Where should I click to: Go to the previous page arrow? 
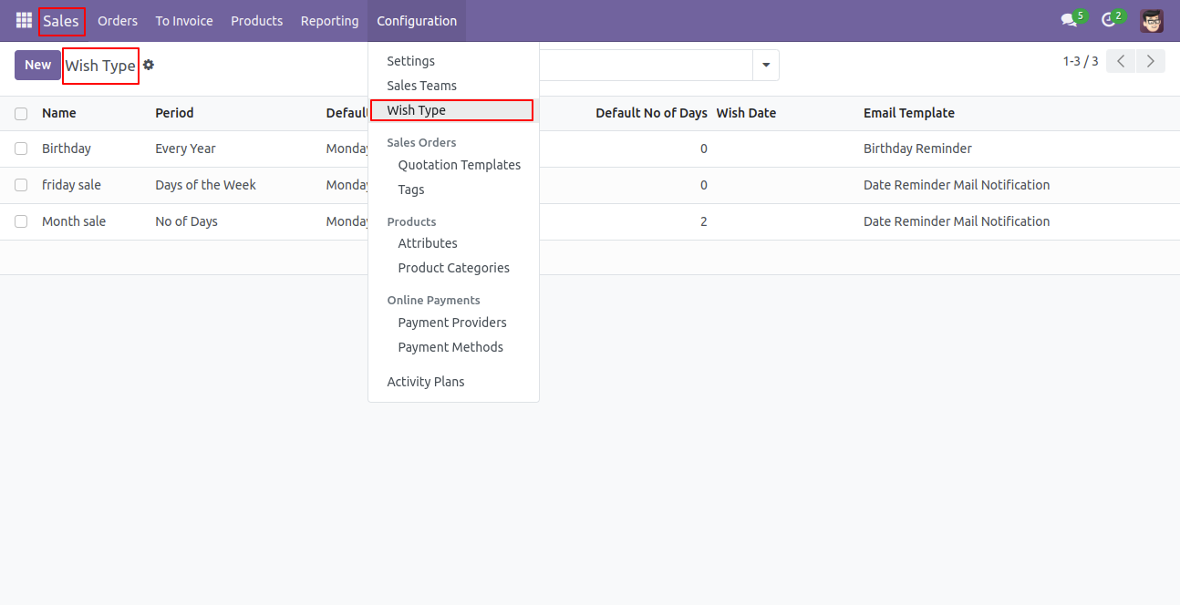click(x=1121, y=61)
